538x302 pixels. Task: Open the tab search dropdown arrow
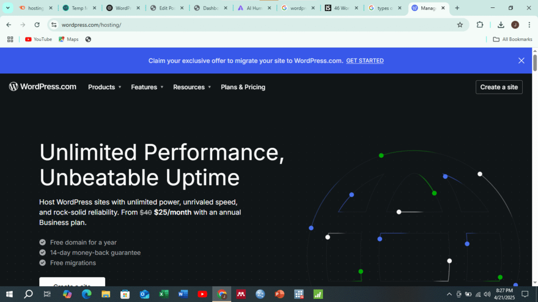pyautogui.click(x=7, y=8)
